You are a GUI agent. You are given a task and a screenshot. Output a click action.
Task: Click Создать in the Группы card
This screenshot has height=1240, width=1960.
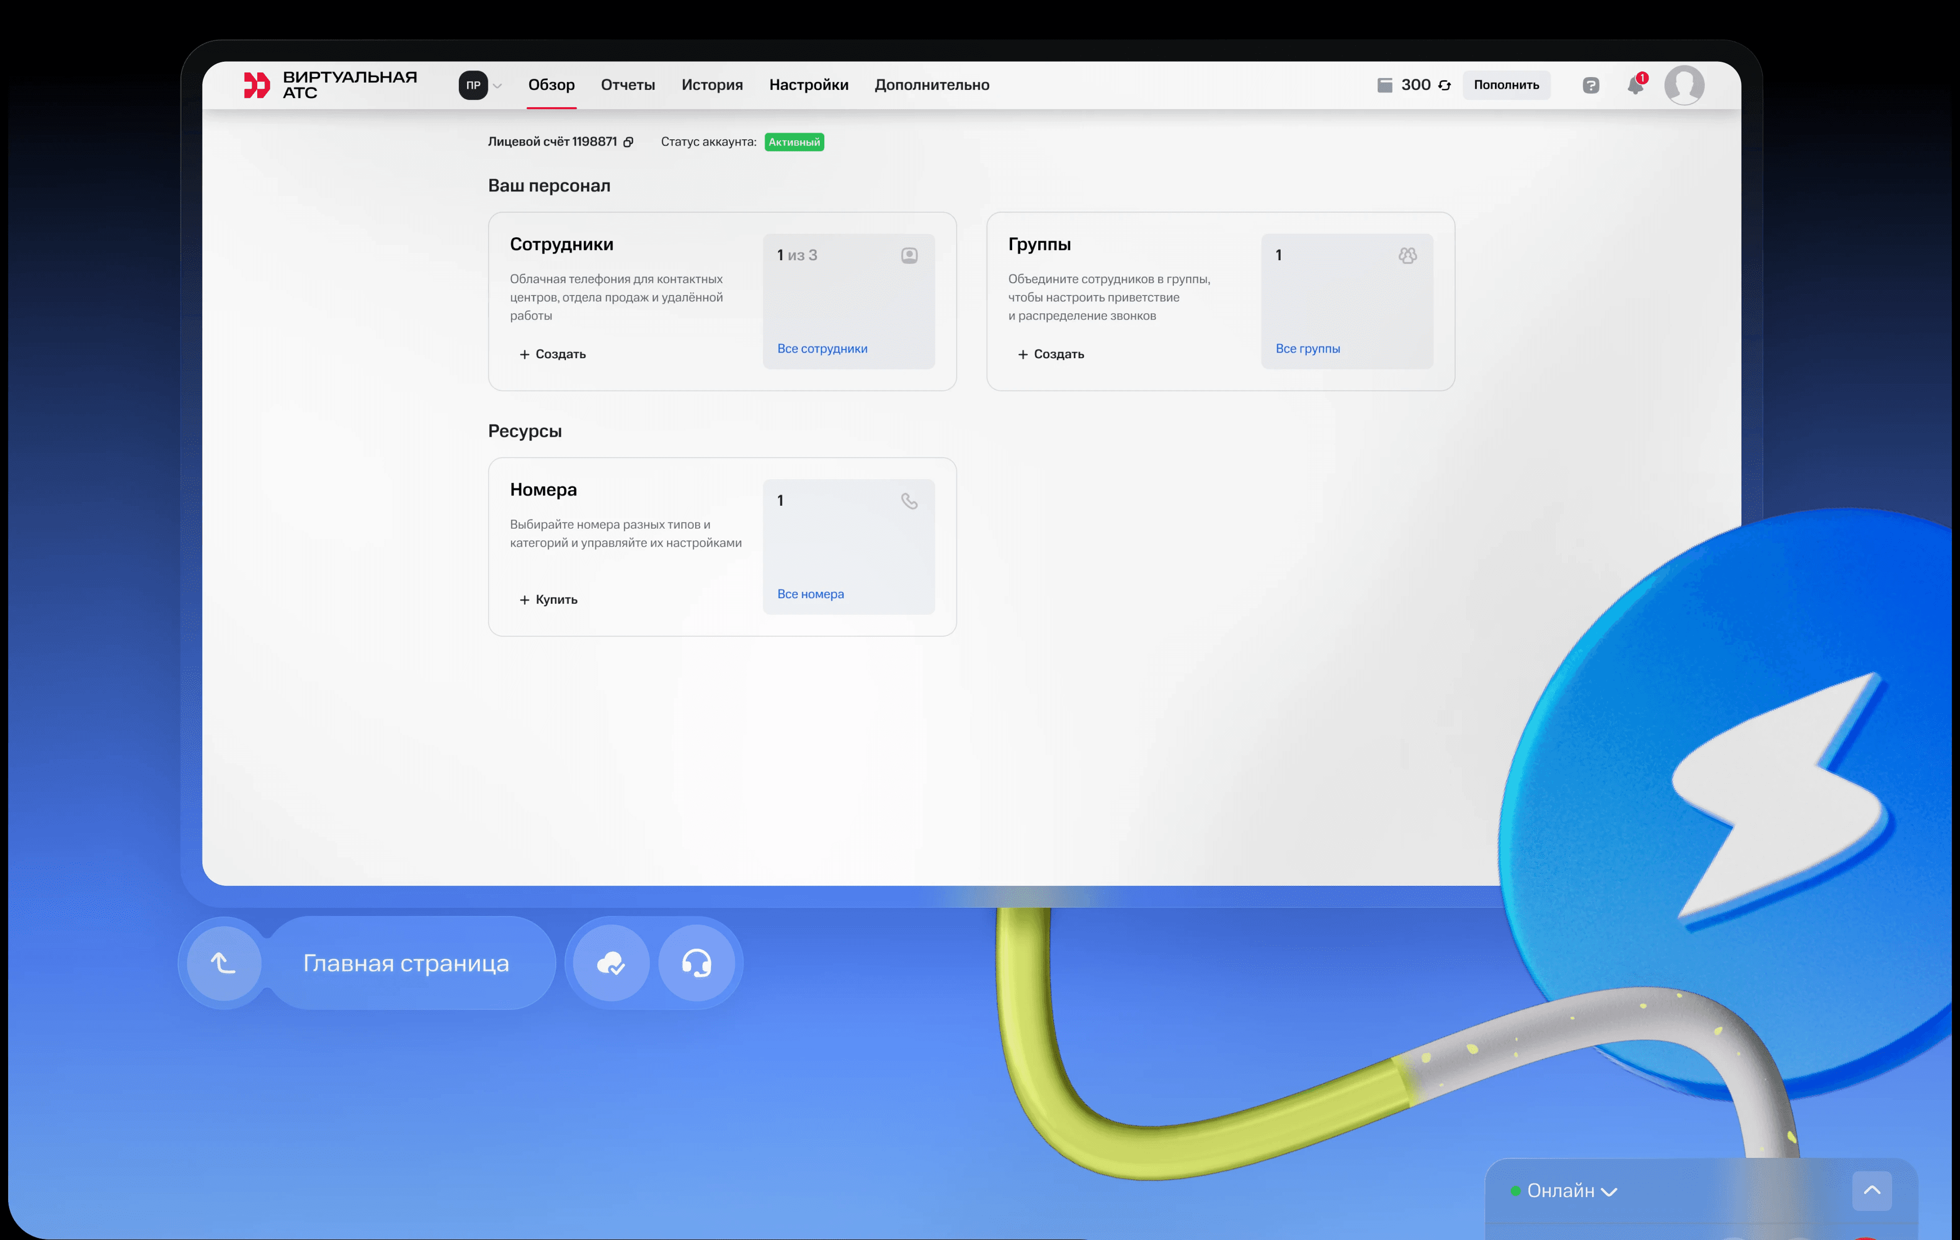coord(1051,355)
